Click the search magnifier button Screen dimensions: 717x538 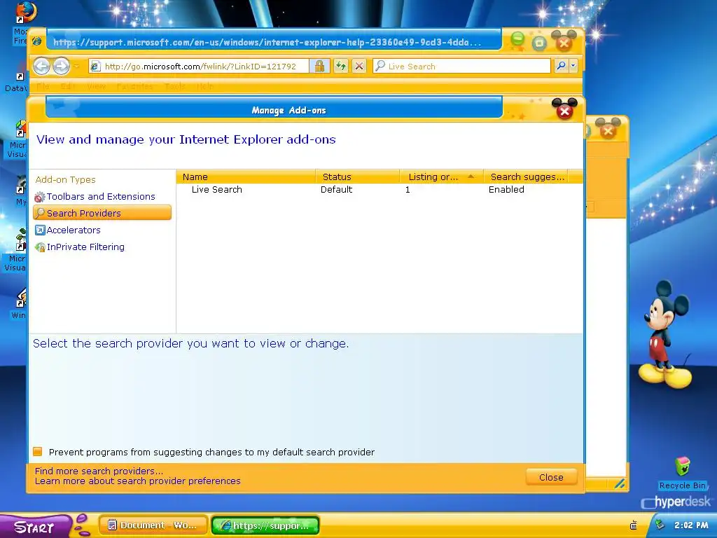pos(561,67)
